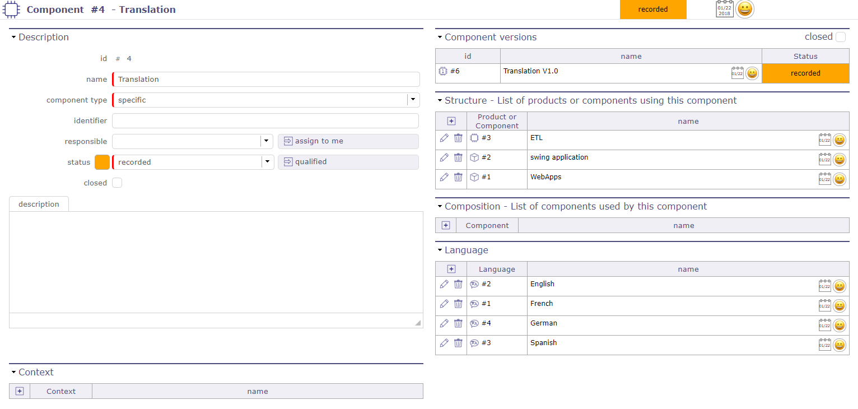The image size is (858, 409).
Task: Click the add icon in Composition table
Action: [x=446, y=225]
